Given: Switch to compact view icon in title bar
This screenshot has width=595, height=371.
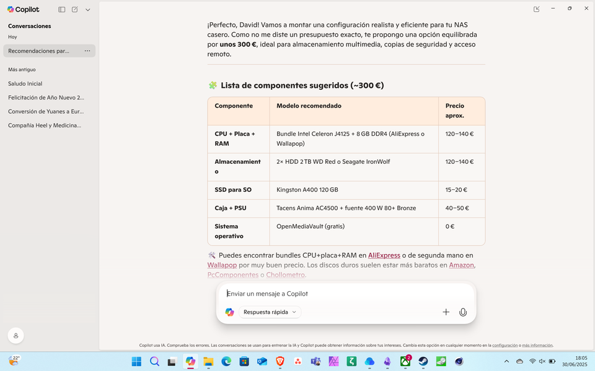Looking at the screenshot, I should tap(537, 9).
